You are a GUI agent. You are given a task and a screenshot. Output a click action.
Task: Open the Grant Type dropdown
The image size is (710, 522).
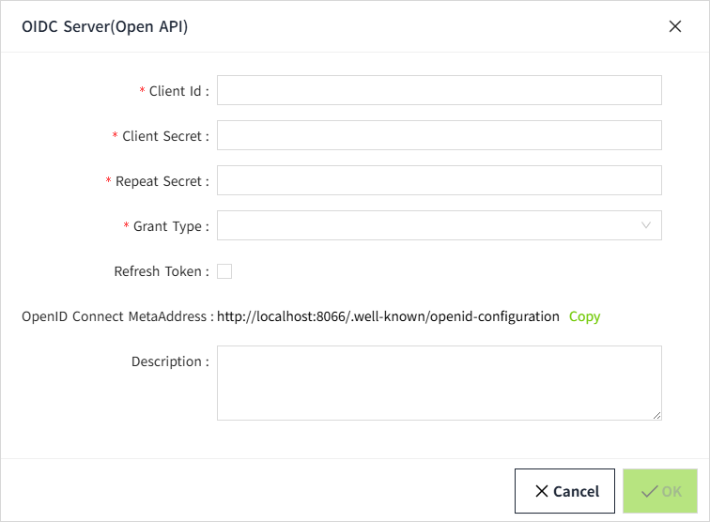point(427,225)
